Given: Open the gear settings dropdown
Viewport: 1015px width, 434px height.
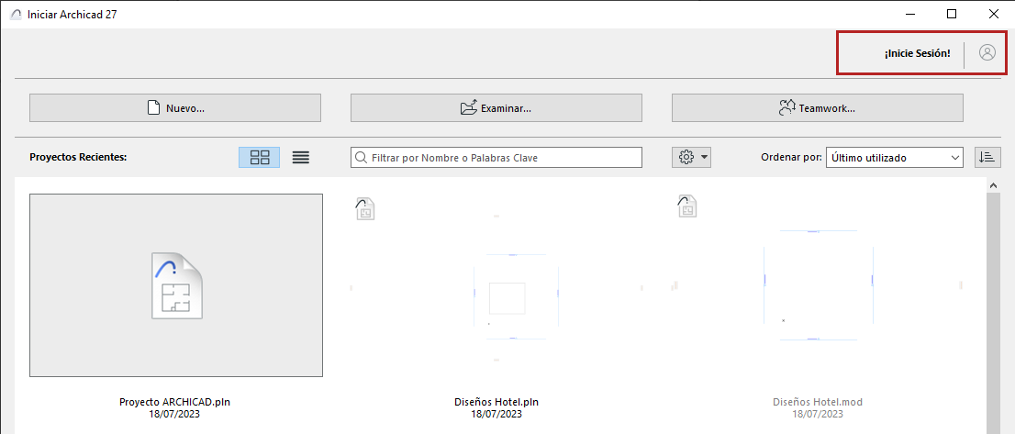Looking at the screenshot, I should tap(691, 157).
